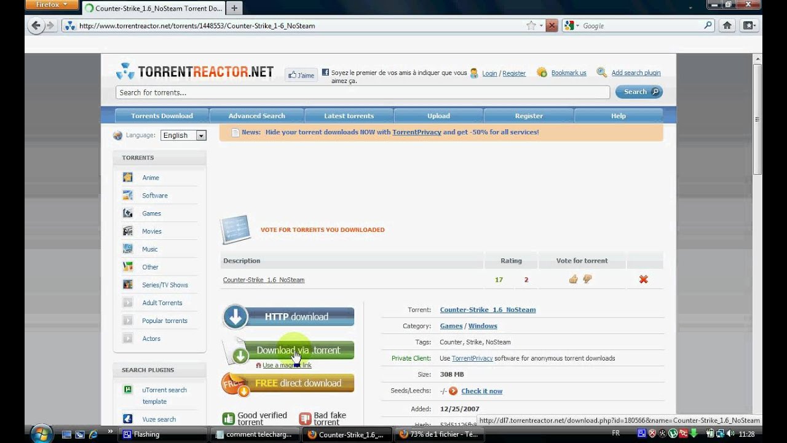Click the Register link near Login
The image size is (787, 443).
point(514,73)
